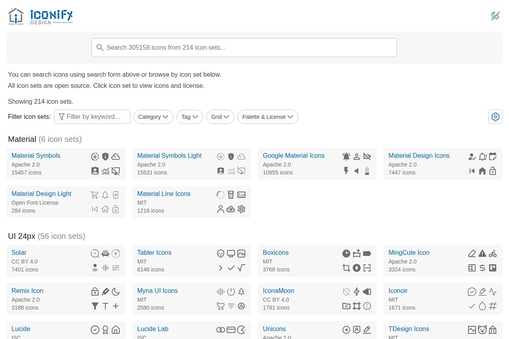
Task: Click lock icon in Material Design Icons card
Action: (x=493, y=171)
